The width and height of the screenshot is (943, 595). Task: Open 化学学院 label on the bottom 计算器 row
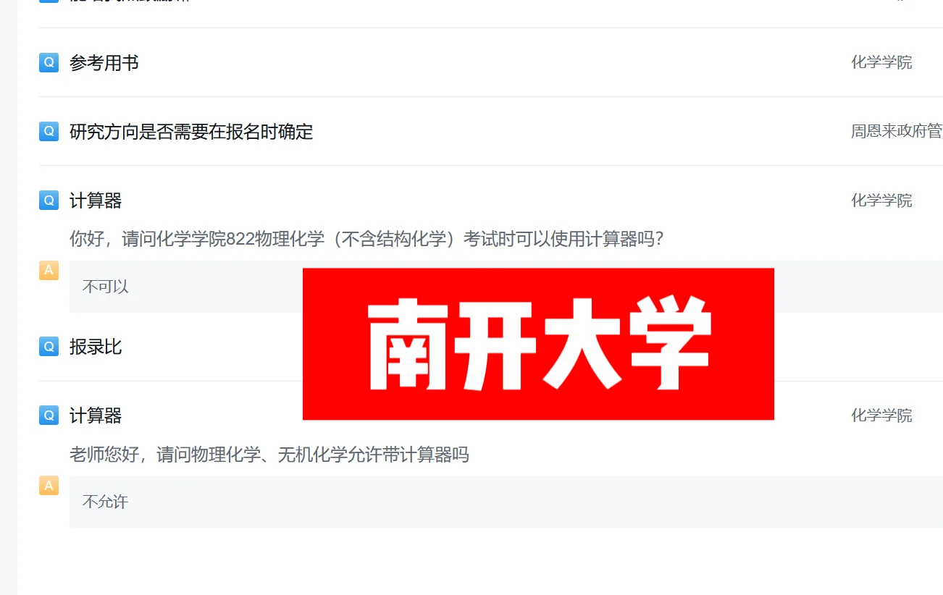coord(881,415)
